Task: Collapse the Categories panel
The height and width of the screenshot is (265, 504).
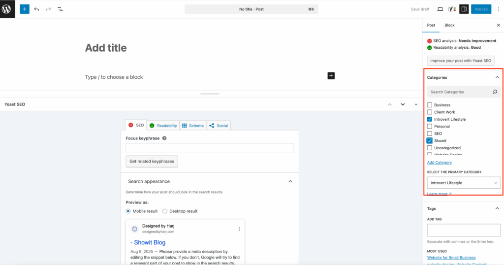Action: (x=497, y=77)
